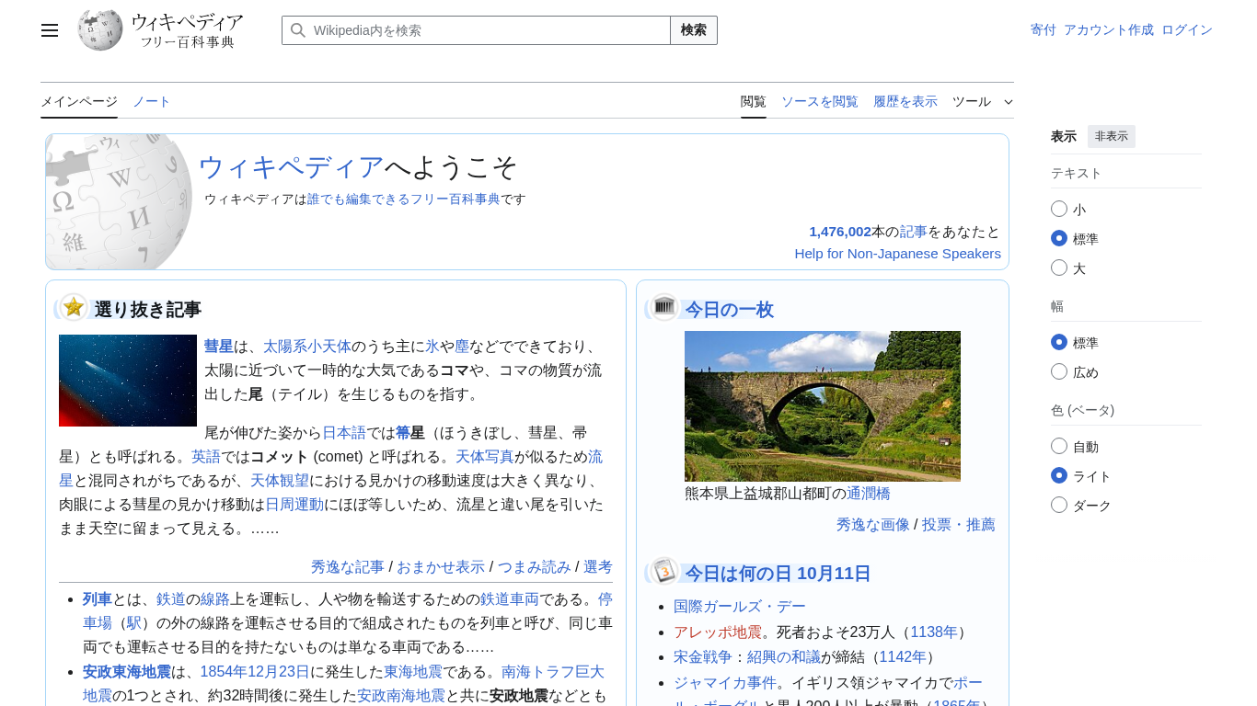Select the 小 text size radio button
Screen dimensions: 1257x706
tap(1059, 210)
